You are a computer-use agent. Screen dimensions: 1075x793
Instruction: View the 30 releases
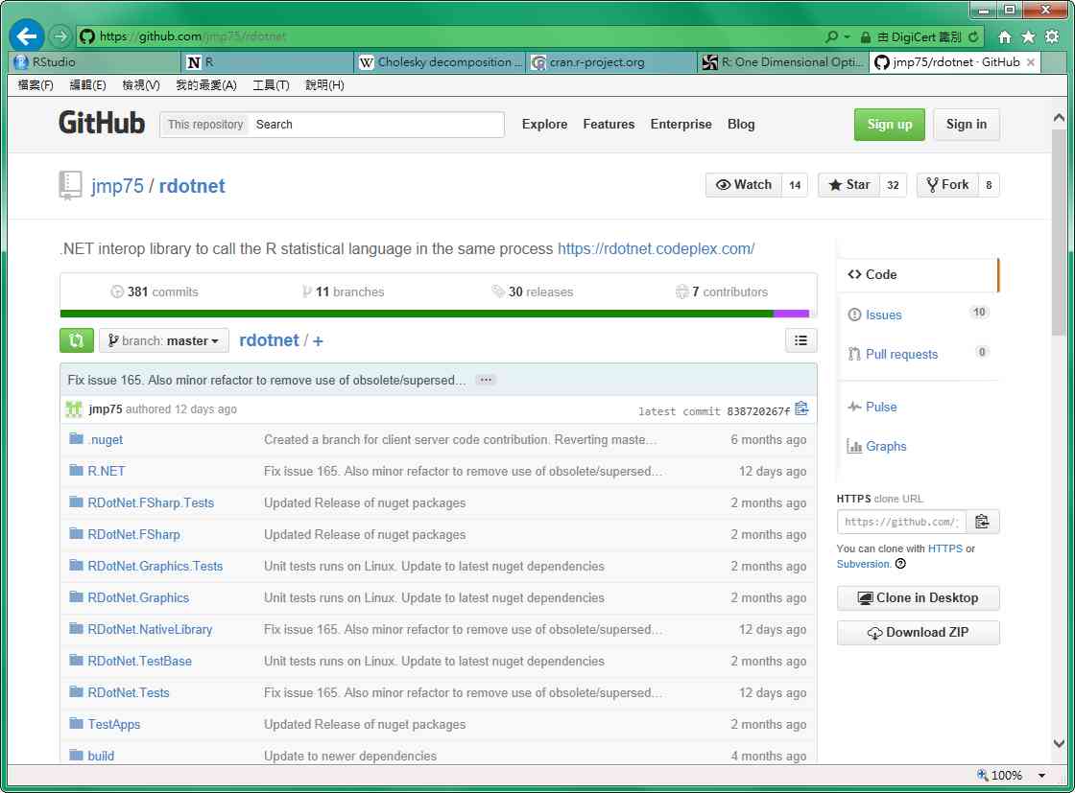click(x=533, y=292)
